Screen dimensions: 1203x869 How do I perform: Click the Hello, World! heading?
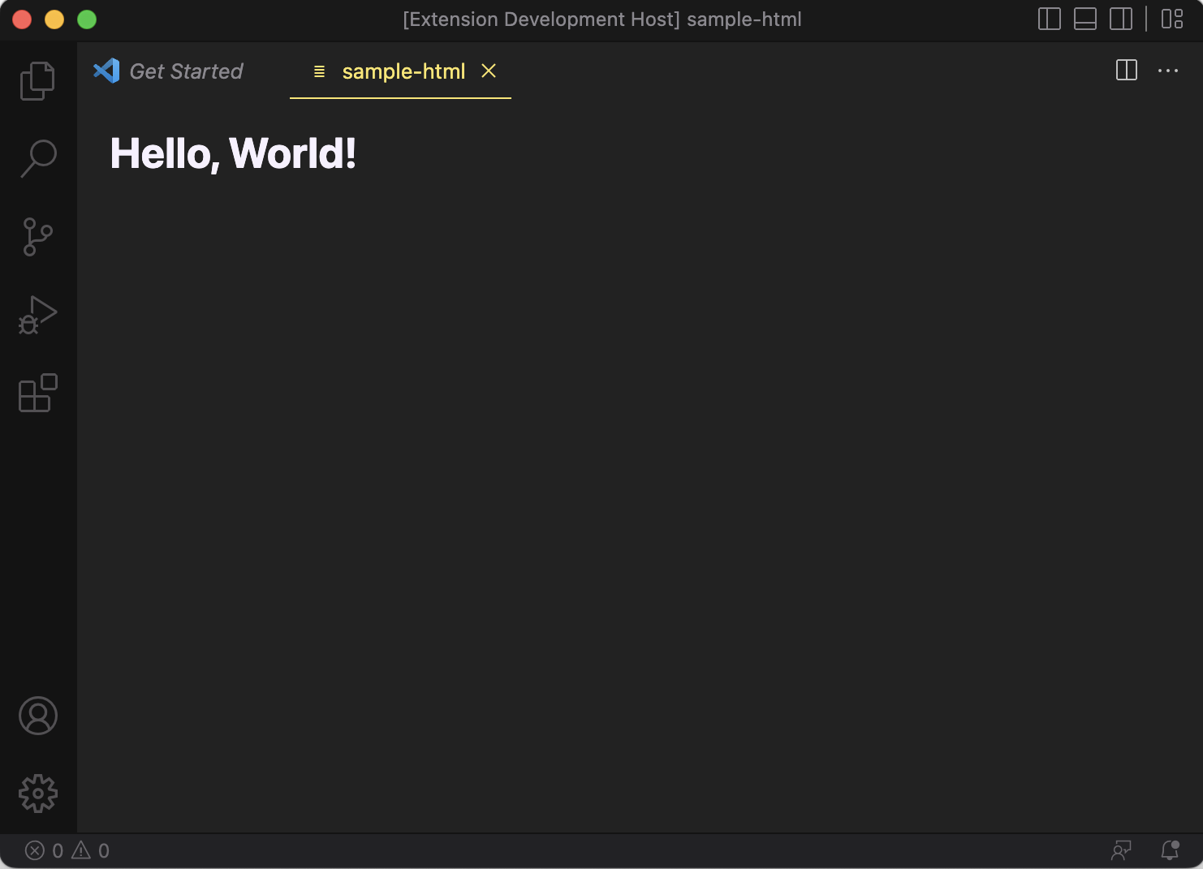pos(233,153)
